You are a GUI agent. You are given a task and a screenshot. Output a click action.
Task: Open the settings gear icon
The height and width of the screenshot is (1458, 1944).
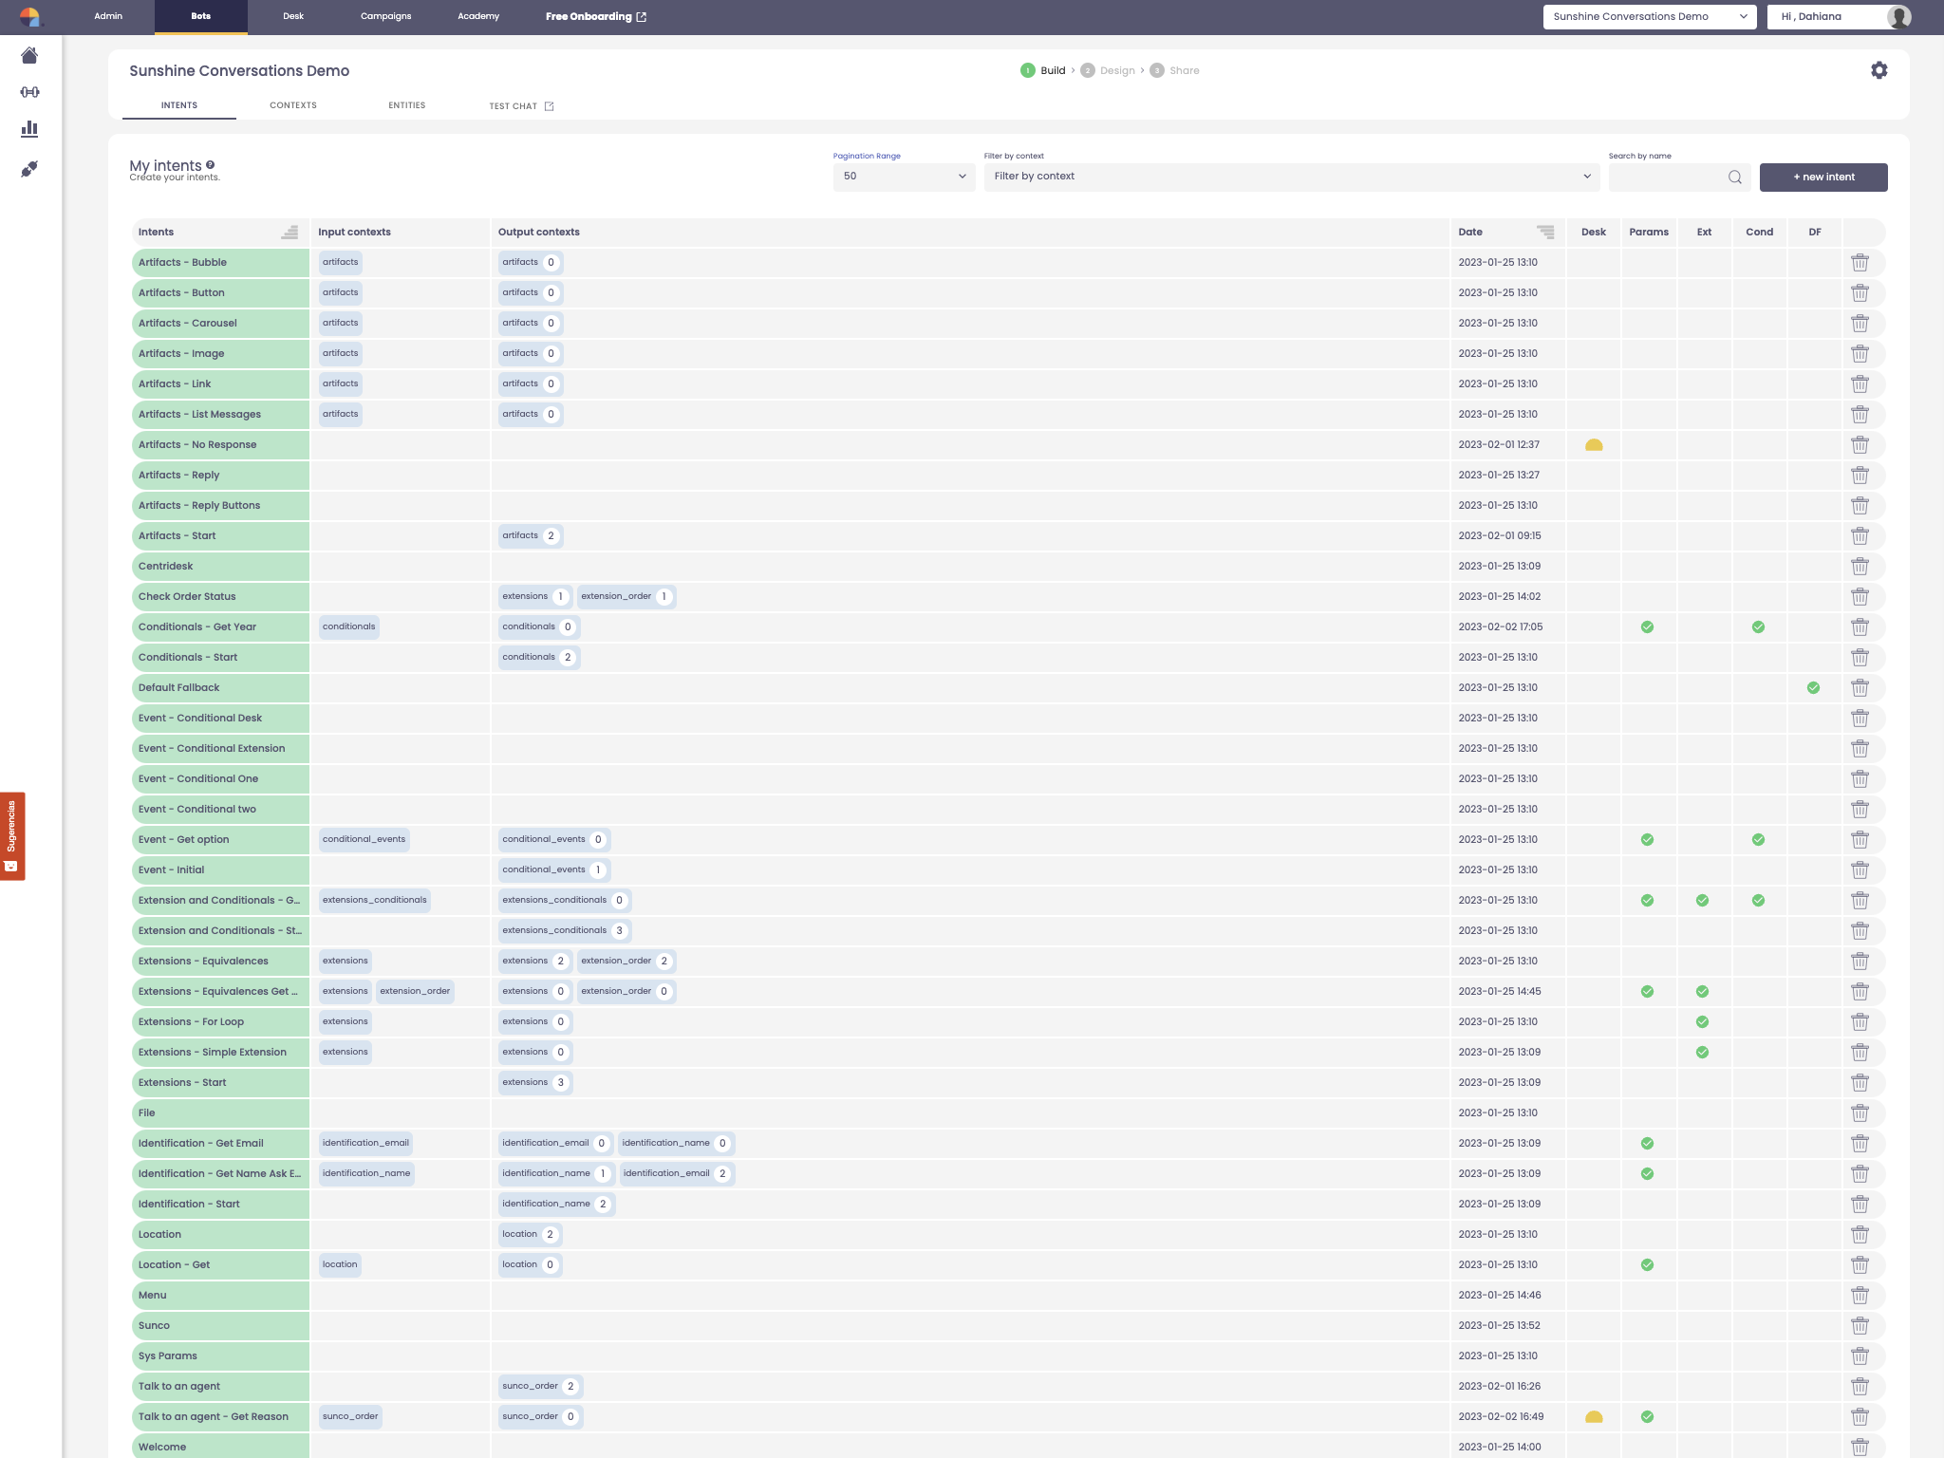tap(1879, 70)
